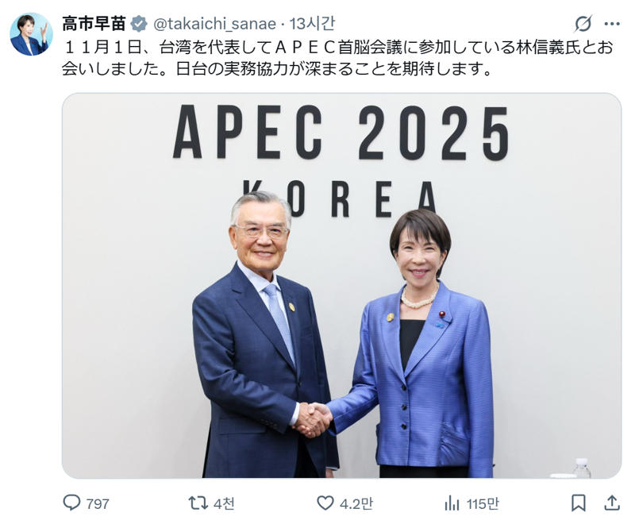Screen dimensions: 635x524
Task: Like the post with the heart icon
Action: [325, 503]
